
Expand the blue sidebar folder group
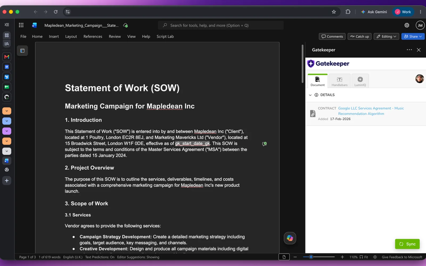7,121
